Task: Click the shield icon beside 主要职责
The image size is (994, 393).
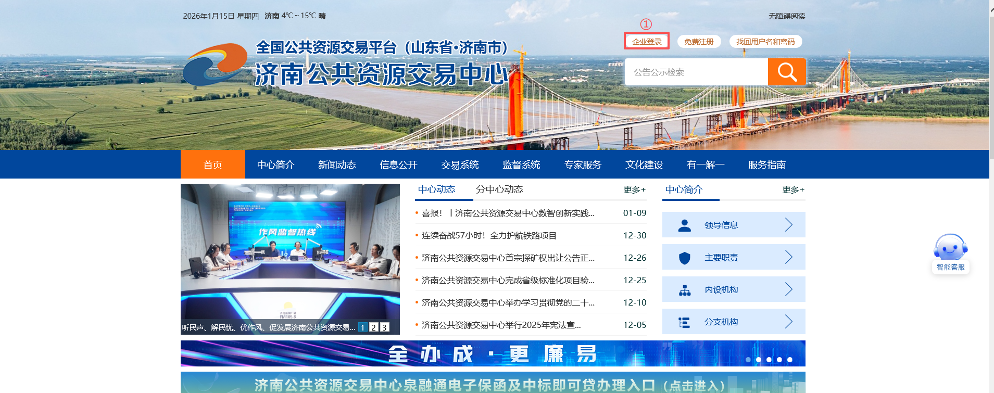Action: 685,258
